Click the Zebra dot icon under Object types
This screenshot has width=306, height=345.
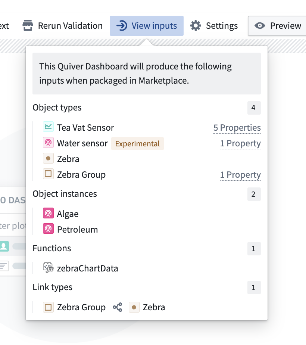click(x=49, y=158)
